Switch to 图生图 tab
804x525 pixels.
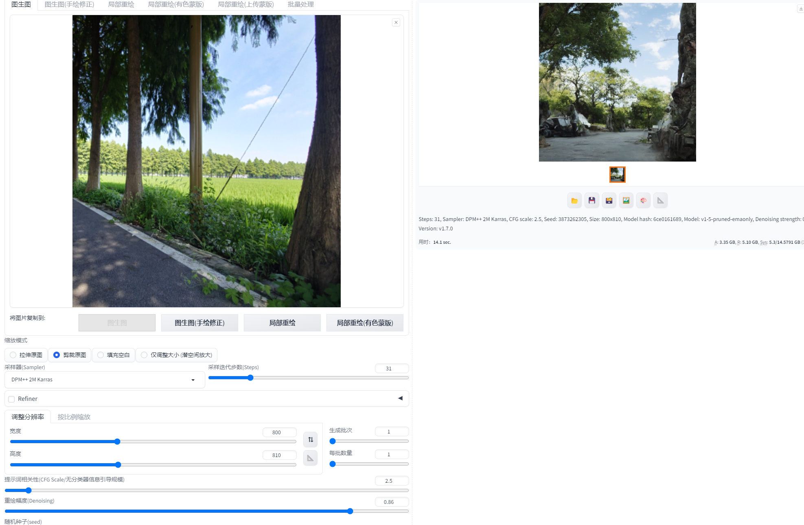(x=21, y=4)
